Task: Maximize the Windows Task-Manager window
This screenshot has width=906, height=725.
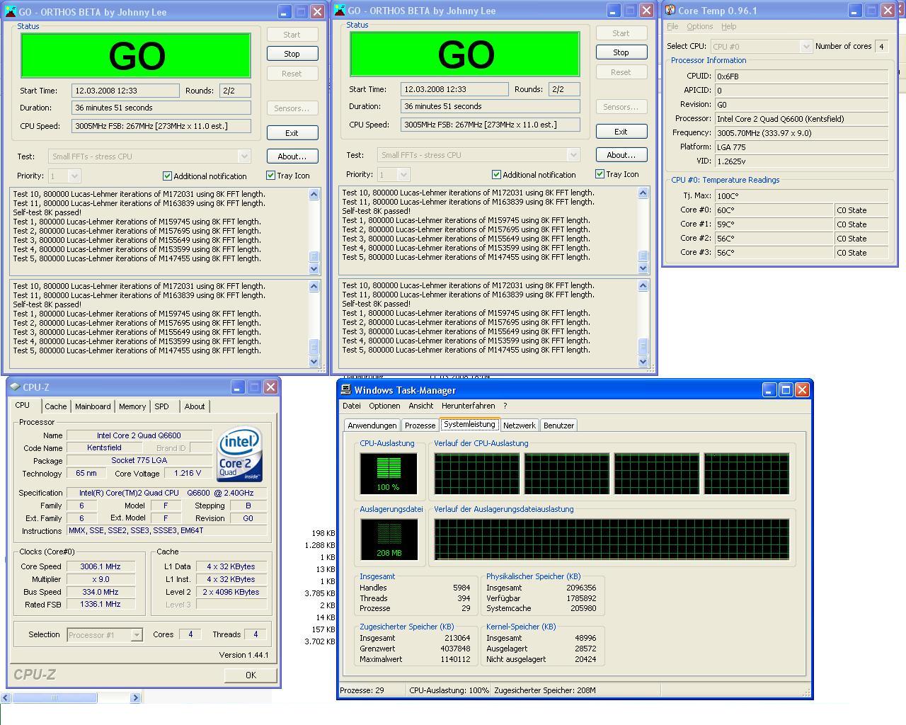Action: [786, 390]
